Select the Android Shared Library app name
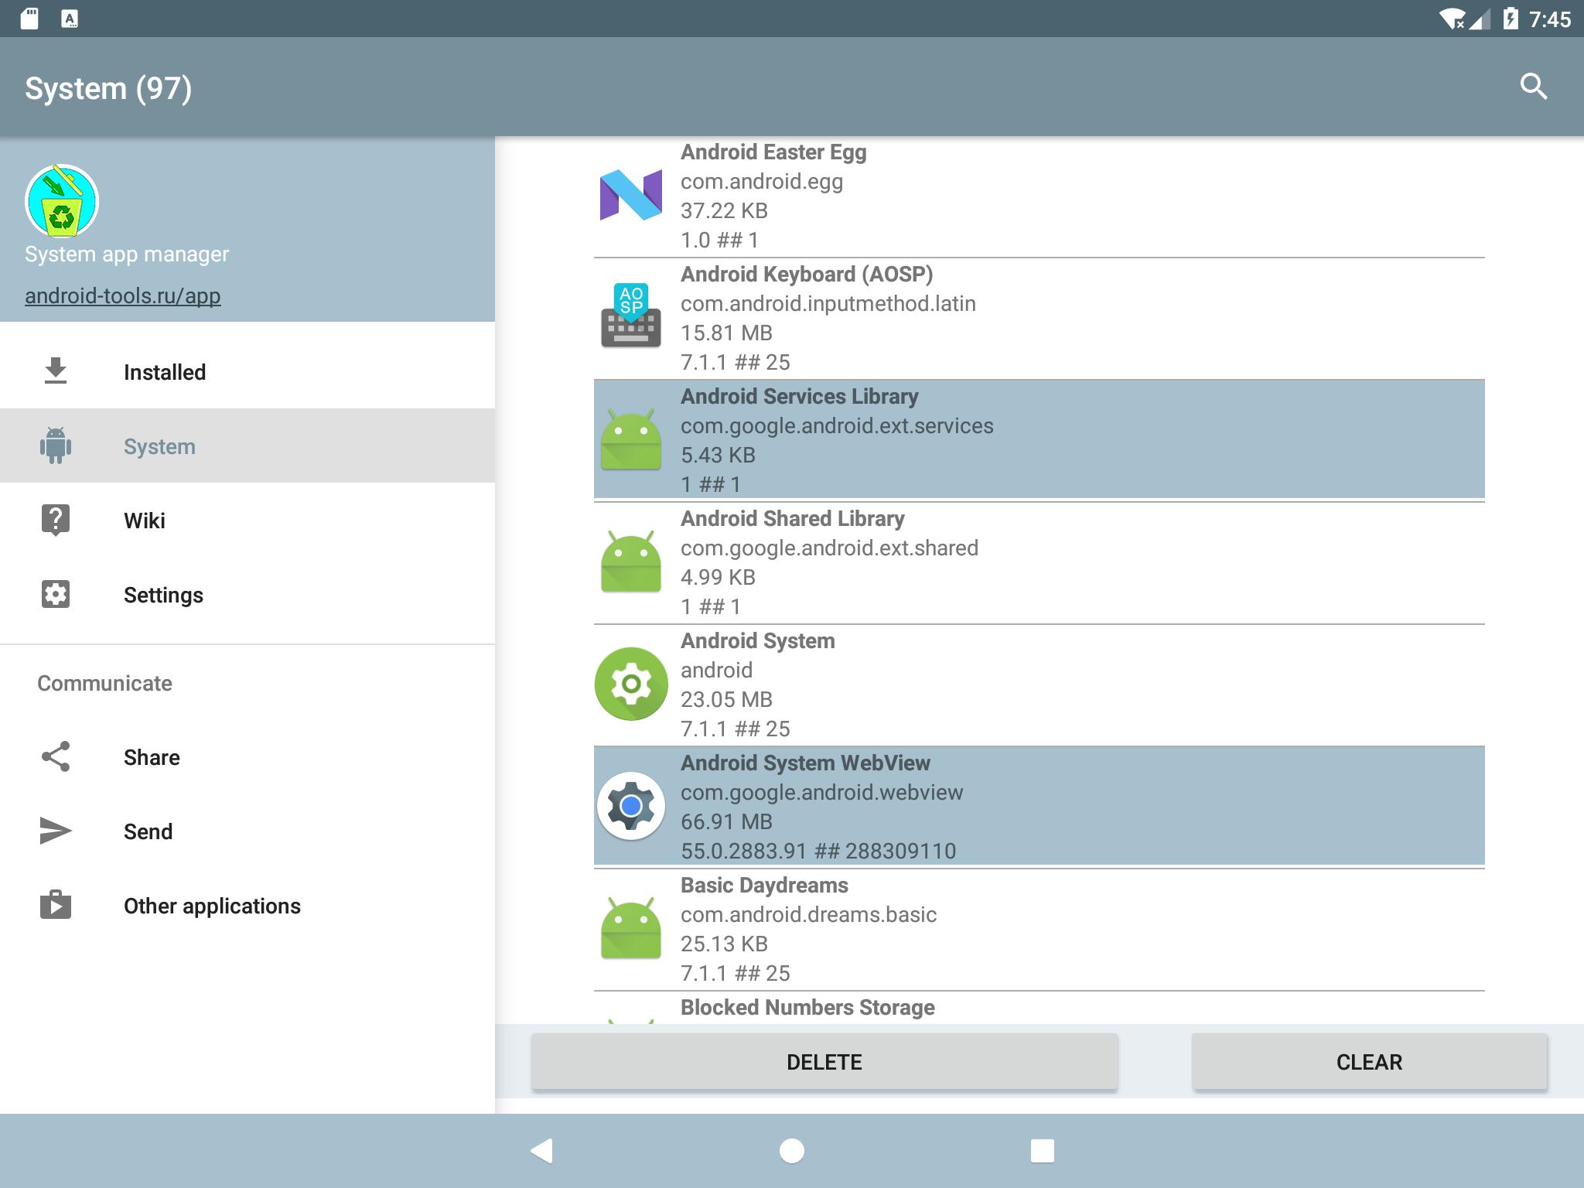Image resolution: width=1584 pixels, height=1188 pixels. point(793,519)
